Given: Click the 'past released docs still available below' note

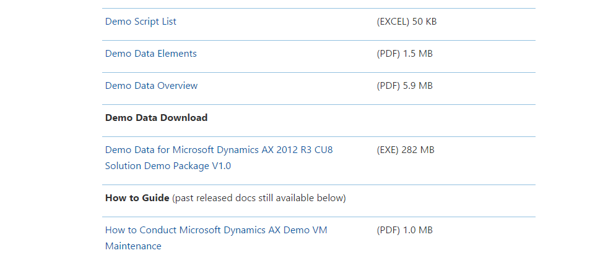Looking at the screenshot, I should 259,198.
